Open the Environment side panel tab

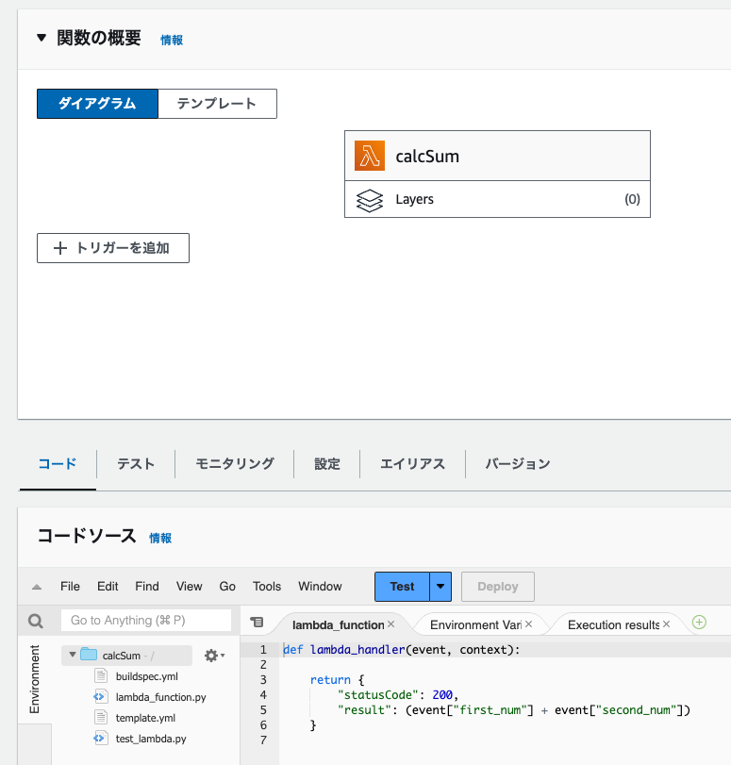pos(34,679)
